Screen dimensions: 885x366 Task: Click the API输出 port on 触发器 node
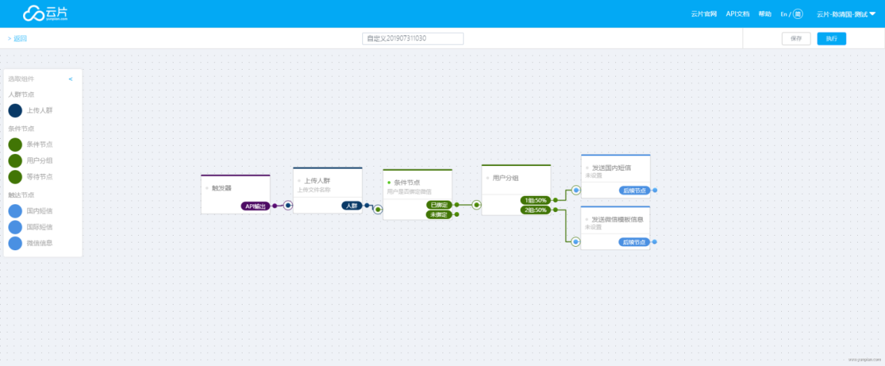(x=255, y=206)
